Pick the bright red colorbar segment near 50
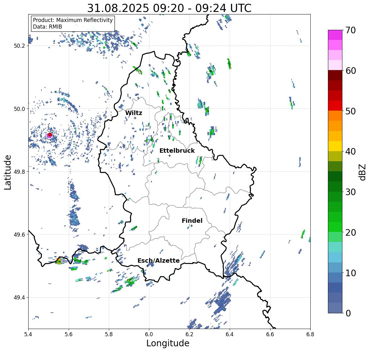The width and height of the screenshot is (370, 351). click(335, 106)
